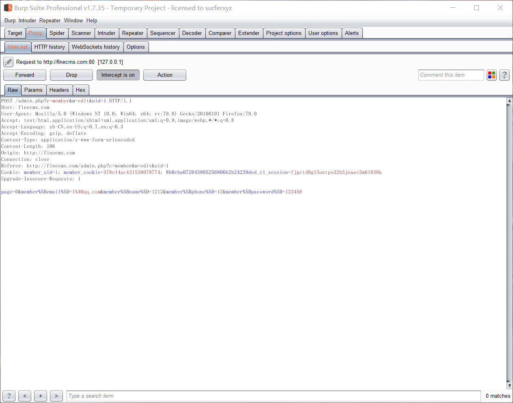Click the Referer header line
513x403 pixels.
tap(85, 166)
